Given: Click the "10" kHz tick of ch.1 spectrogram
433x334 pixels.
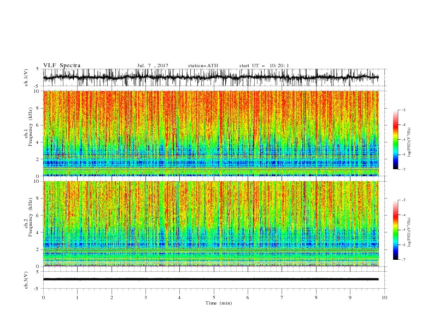Looking at the screenshot, I should pos(37,91).
